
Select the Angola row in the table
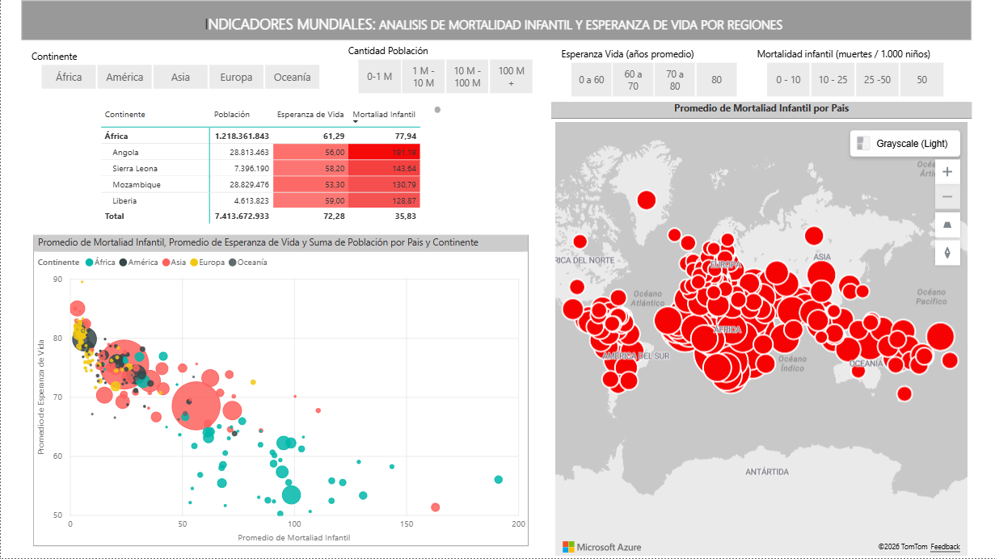coord(125,153)
